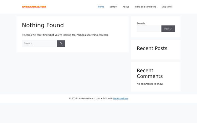Screen dimensions: 197x123
Task: Focus the sidebar search text field
Action: click(148, 29)
